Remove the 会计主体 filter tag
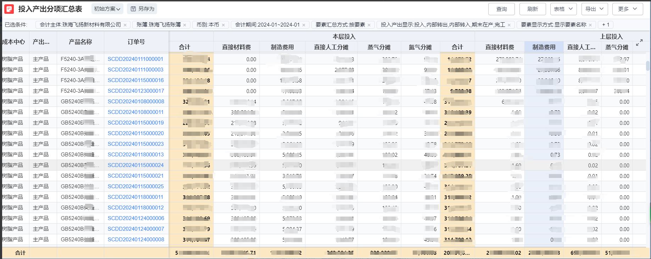The image size is (651, 259). point(125,25)
